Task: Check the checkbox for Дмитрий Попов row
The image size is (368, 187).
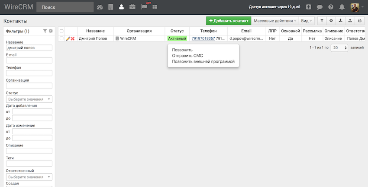Action: 61,38
